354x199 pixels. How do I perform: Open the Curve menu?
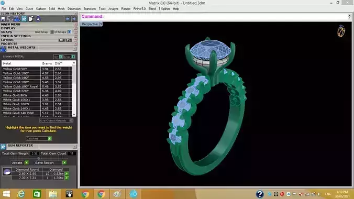(29, 9)
